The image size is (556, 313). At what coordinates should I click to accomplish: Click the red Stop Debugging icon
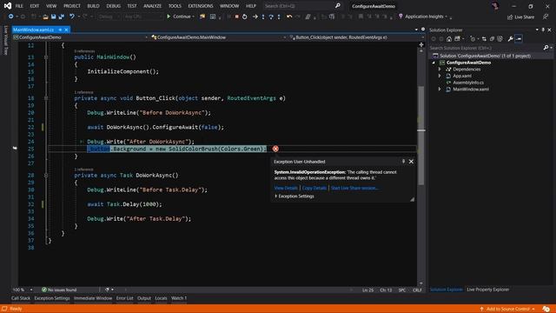pos(236,17)
